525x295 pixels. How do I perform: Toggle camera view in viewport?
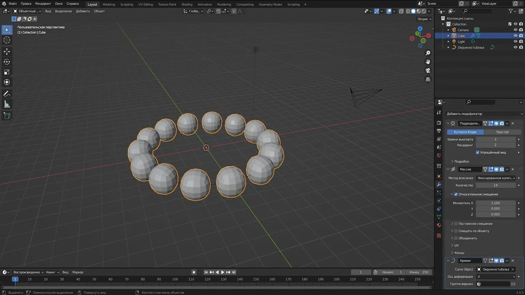[x=428, y=71]
